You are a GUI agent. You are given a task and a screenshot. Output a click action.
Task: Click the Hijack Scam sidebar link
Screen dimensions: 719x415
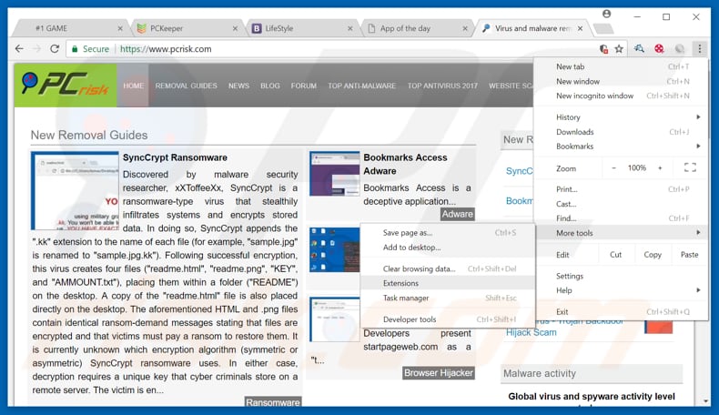[x=531, y=332]
